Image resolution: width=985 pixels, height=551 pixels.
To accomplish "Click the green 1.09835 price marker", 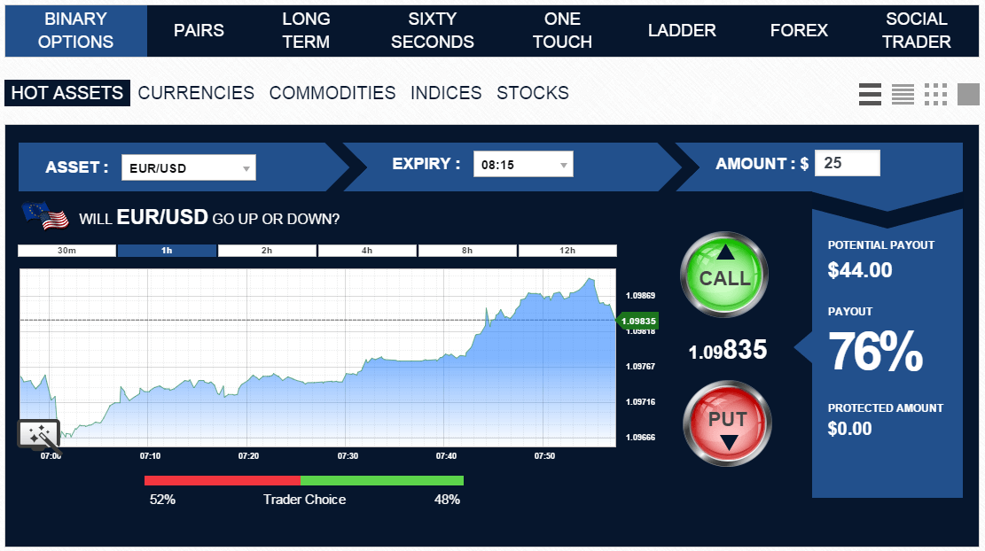I will [x=641, y=322].
